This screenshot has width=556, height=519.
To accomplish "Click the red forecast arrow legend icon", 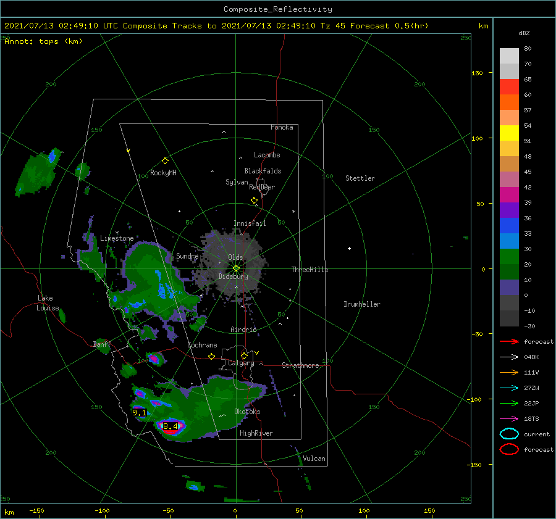I will pos(509,341).
